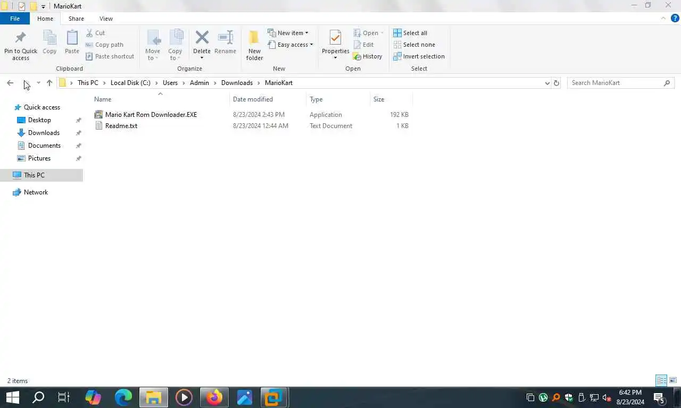Viewport: 681px width, 408px height.
Task: Switch to the Share tab
Action: pos(76,19)
